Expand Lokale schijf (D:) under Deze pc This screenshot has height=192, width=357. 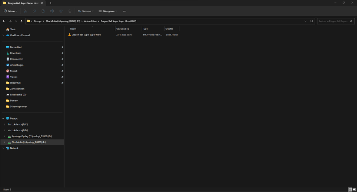(4, 130)
